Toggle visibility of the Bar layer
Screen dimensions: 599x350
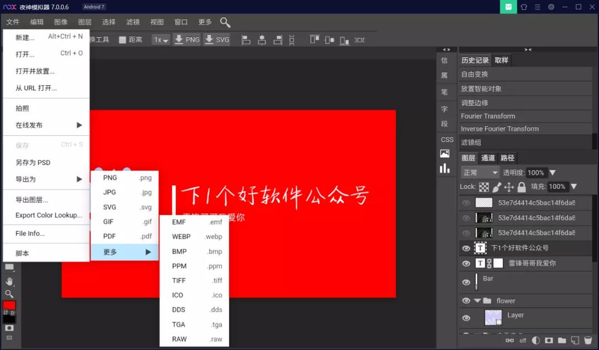click(466, 282)
